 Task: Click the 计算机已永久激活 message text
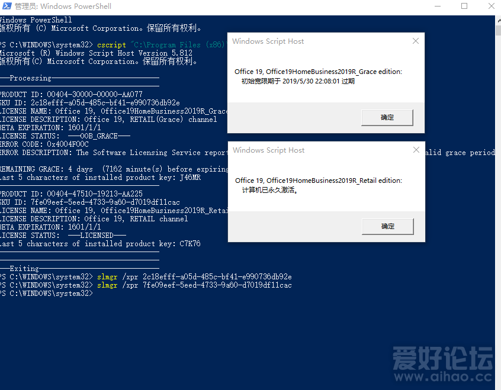[270, 190]
